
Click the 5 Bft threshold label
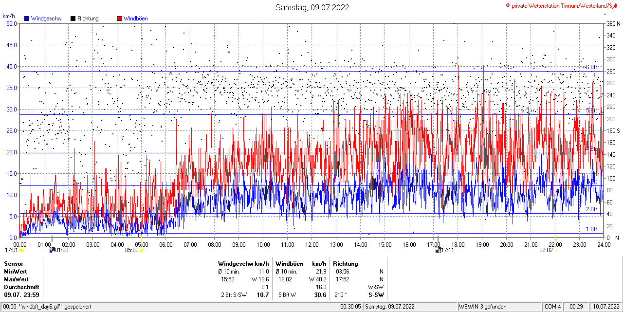click(591, 110)
